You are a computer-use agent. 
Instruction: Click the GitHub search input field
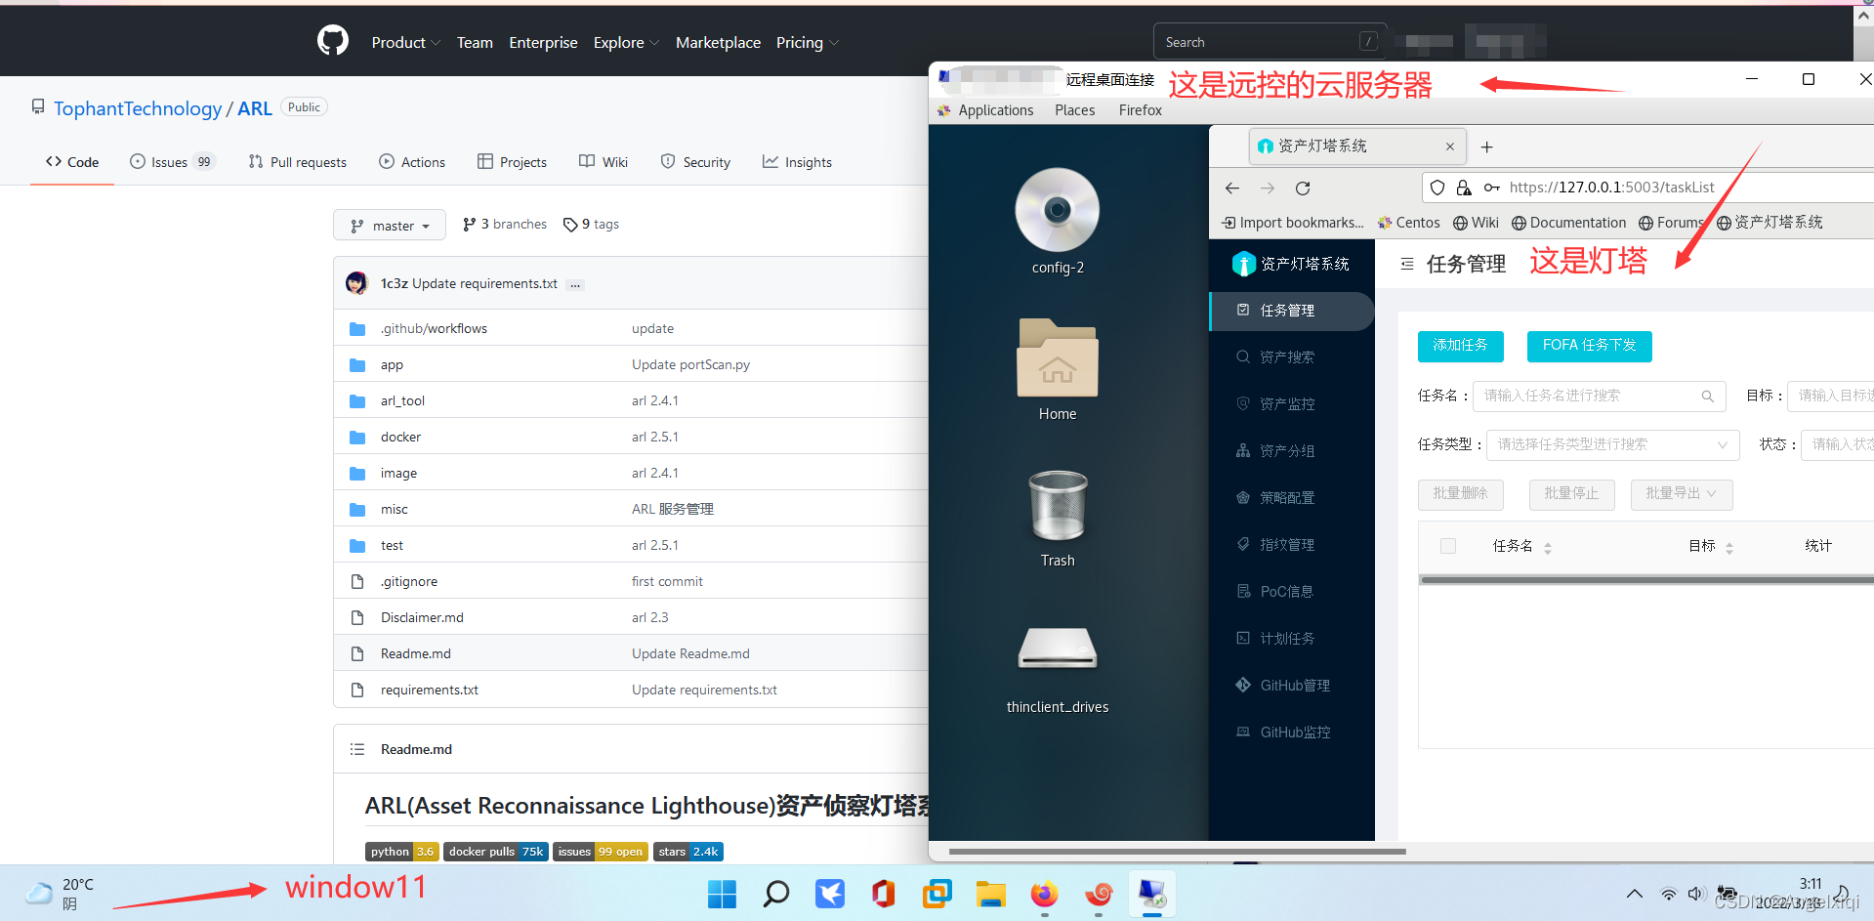coord(1270,42)
